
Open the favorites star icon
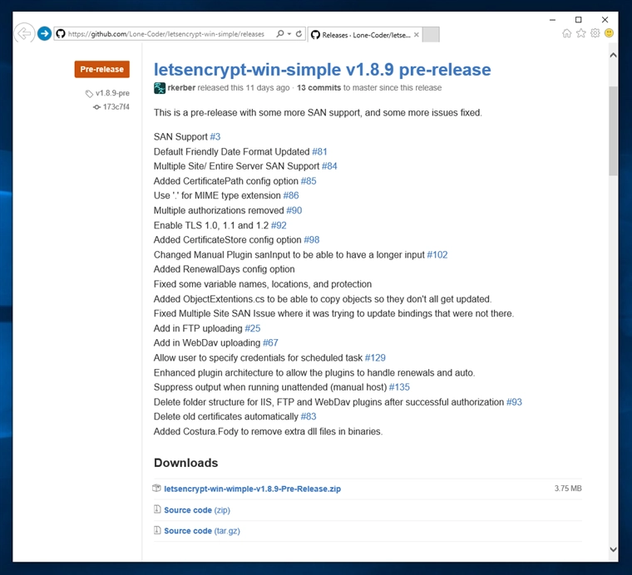pos(580,33)
